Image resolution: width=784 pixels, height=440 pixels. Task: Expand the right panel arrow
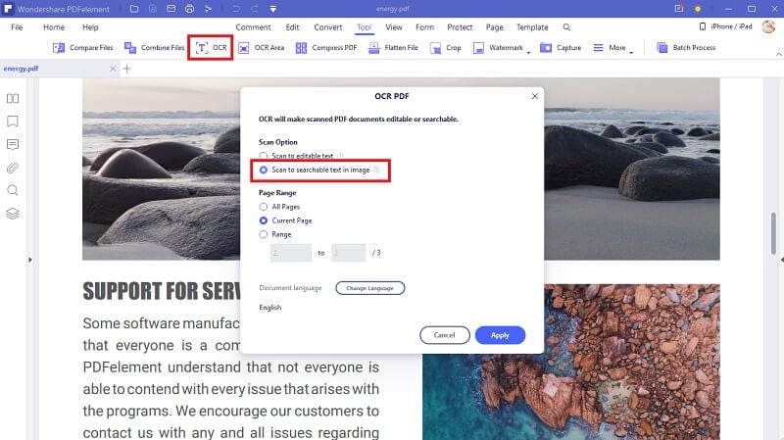pyautogui.click(x=781, y=260)
